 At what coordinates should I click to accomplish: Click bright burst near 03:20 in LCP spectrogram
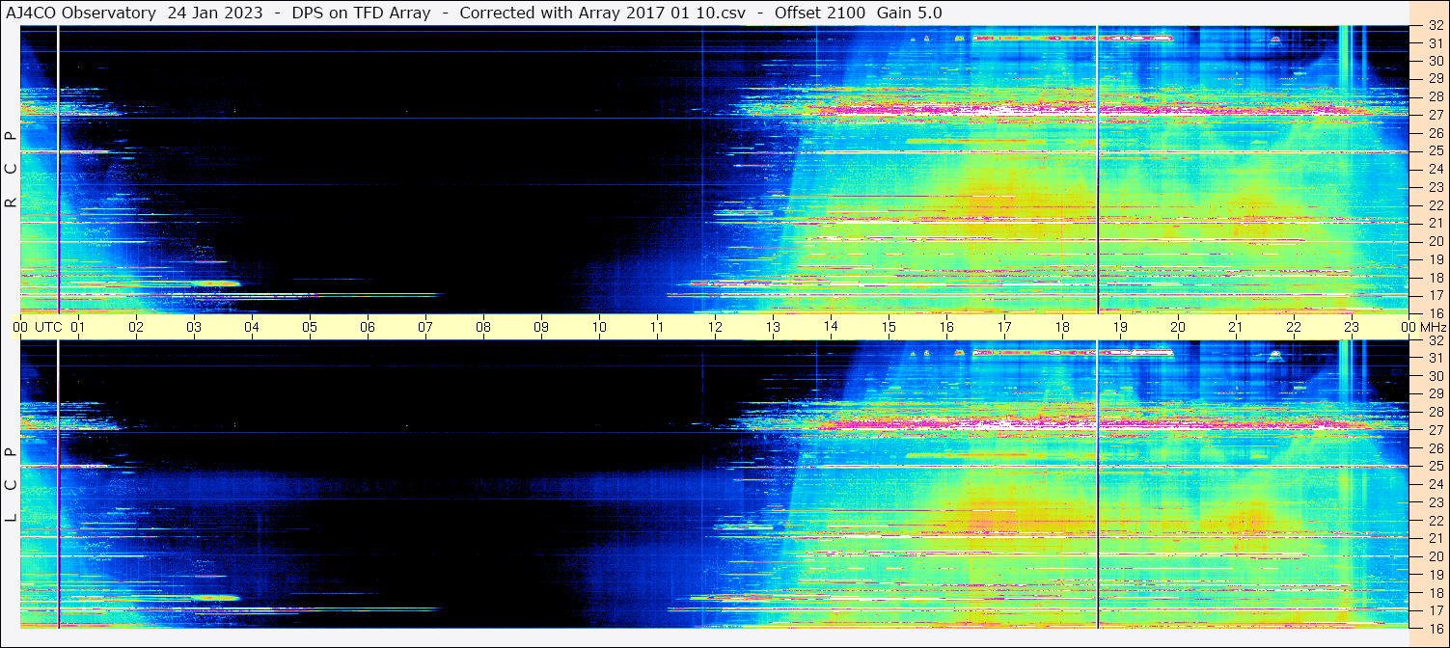click(214, 598)
